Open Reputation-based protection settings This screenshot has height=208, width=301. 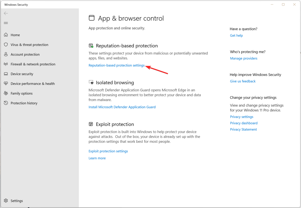point(116,65)
